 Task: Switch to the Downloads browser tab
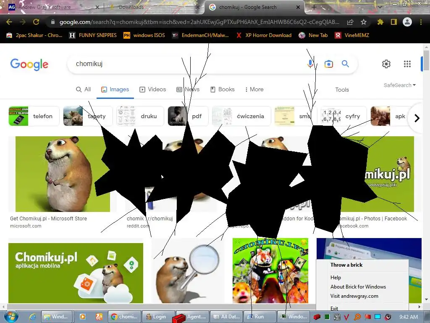[x=154, y=7]
